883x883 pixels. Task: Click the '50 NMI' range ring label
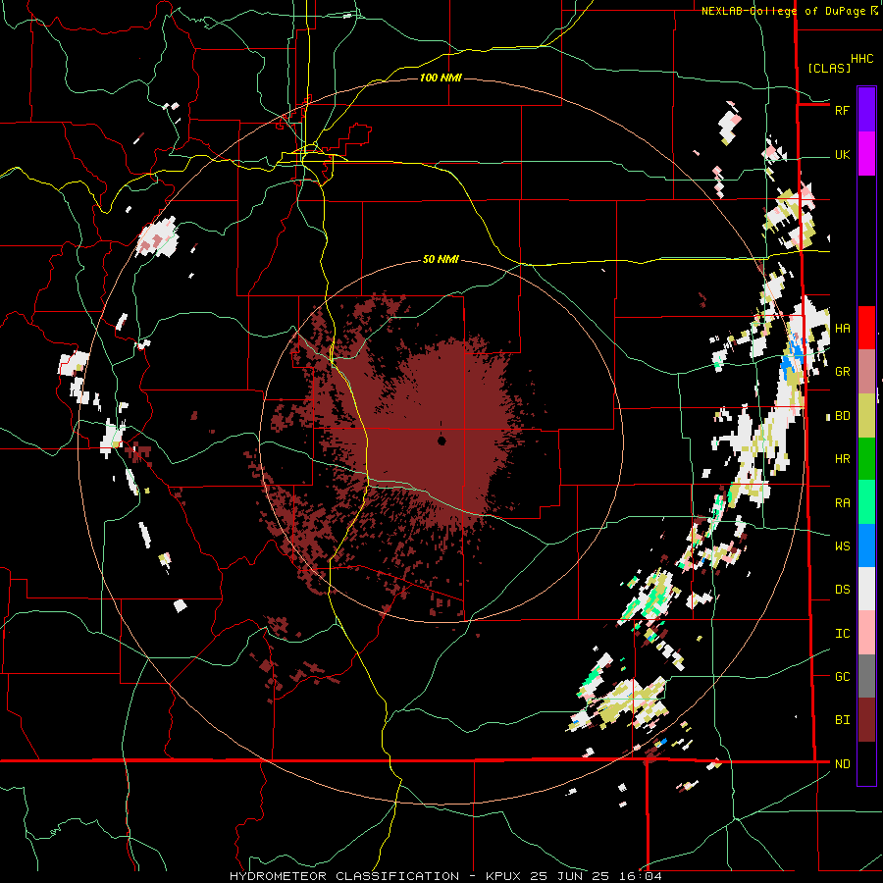(441, 260)
